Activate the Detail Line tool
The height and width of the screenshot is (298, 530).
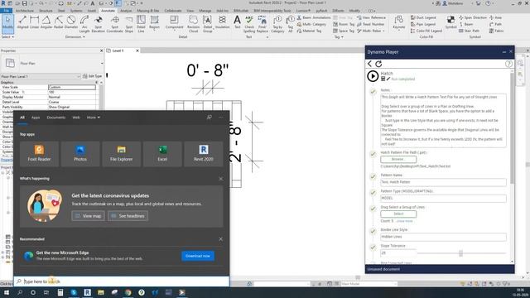click(141, 24)
